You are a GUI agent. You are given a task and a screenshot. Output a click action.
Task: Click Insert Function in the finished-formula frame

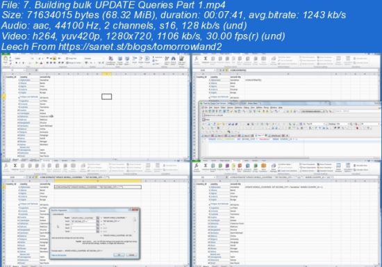pos(197,167)
